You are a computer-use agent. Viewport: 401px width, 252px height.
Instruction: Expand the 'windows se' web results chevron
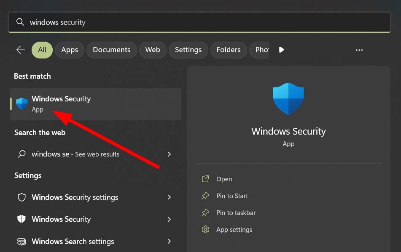click(169, 154)
